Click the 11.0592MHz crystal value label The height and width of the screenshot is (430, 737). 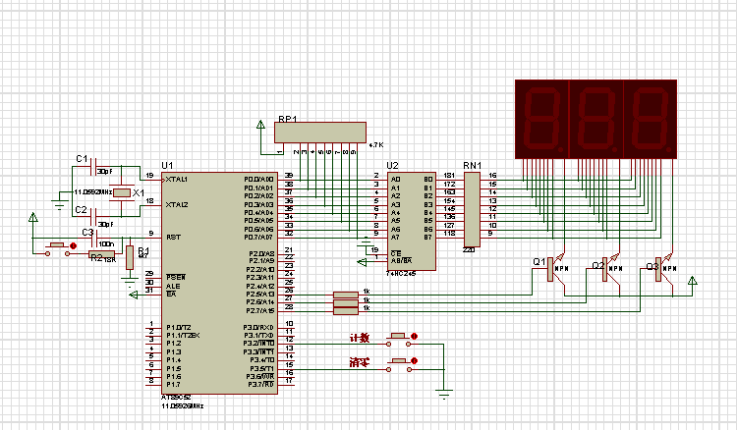[93, 192]
